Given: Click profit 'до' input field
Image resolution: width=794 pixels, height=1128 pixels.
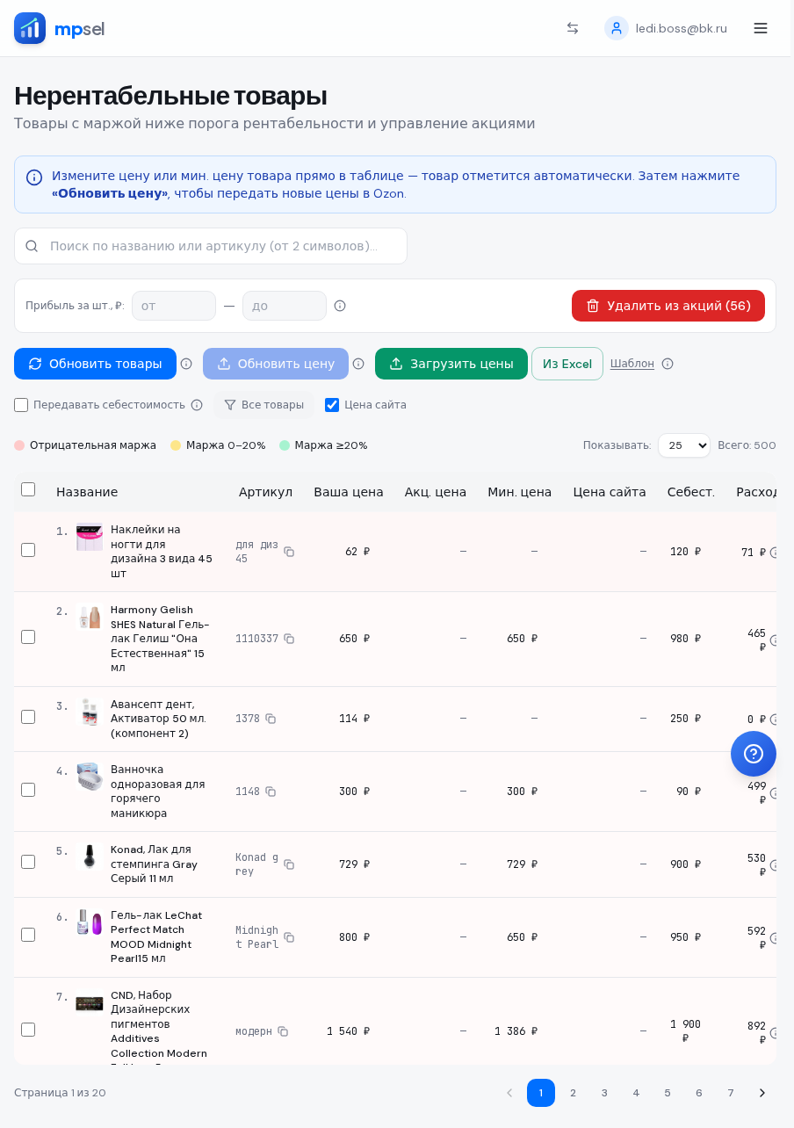Looking at the screenshot, I should (x=285, y=306).
